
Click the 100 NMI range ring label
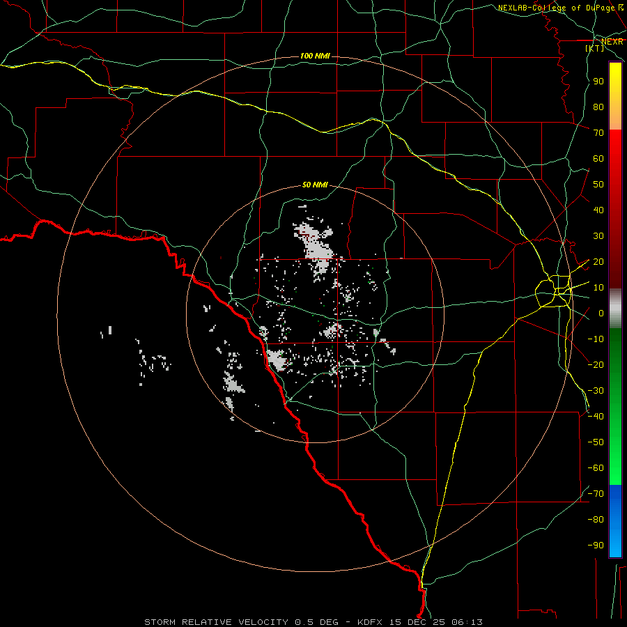tap(315, 56)
